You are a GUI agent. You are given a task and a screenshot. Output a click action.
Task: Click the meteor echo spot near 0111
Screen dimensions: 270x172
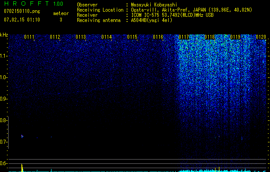tap(22, 136)
